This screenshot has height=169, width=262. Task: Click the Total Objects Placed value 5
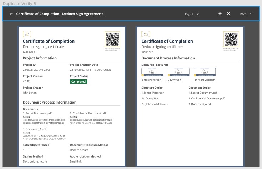(x=24, y=150)
